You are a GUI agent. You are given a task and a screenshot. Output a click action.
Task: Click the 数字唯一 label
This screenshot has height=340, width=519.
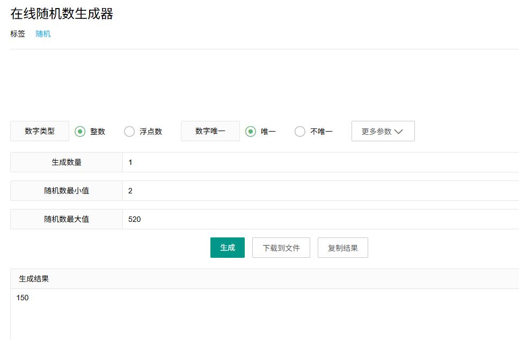tap(210, 131)
